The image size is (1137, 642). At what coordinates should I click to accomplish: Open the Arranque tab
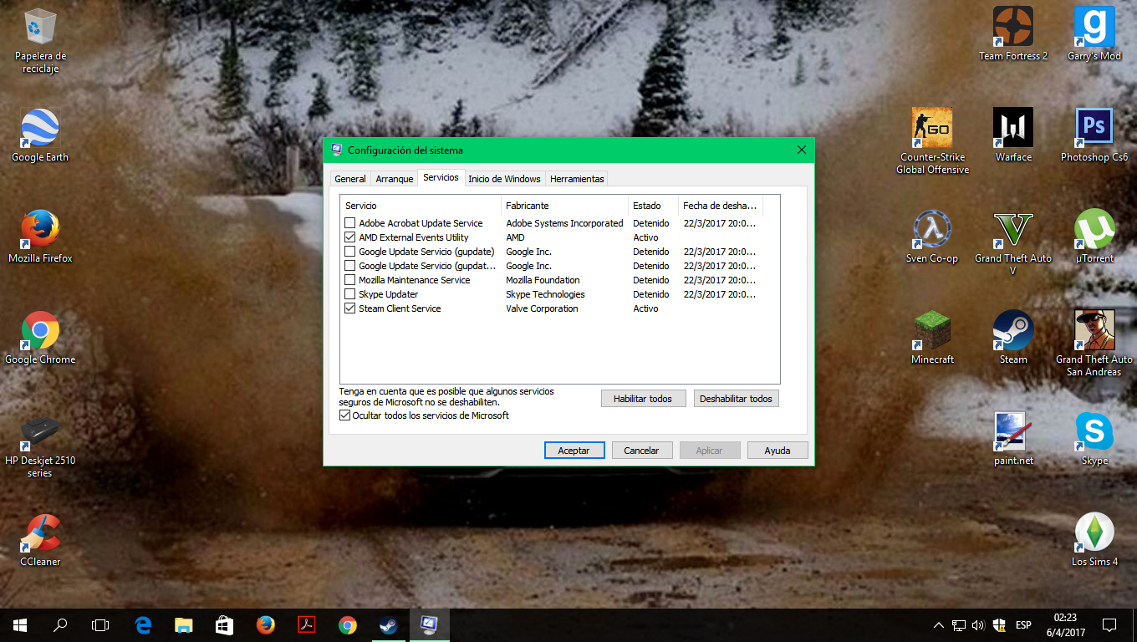pyautogui.click(x=395, y=179)
